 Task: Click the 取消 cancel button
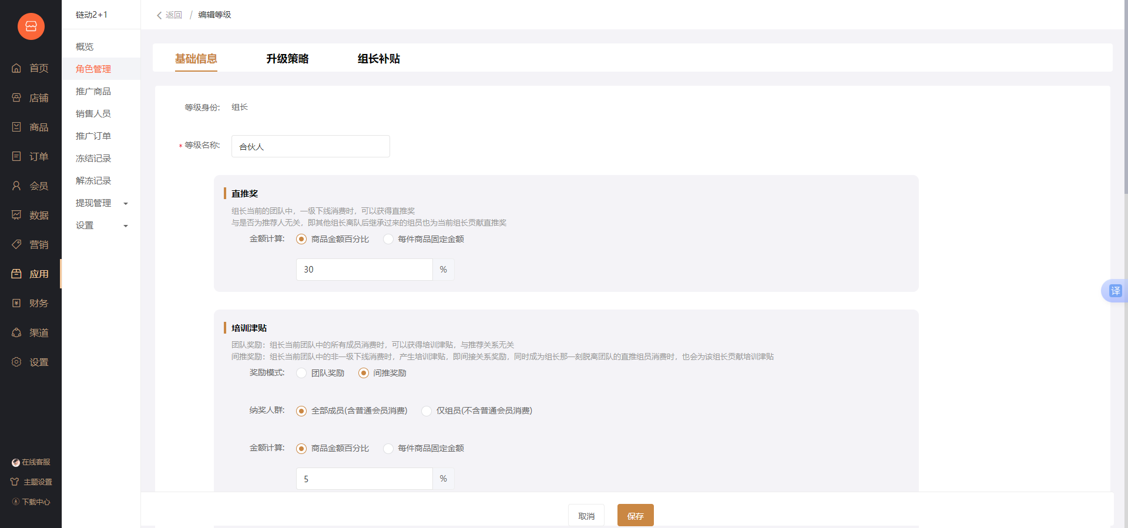[x=586, y=516]
